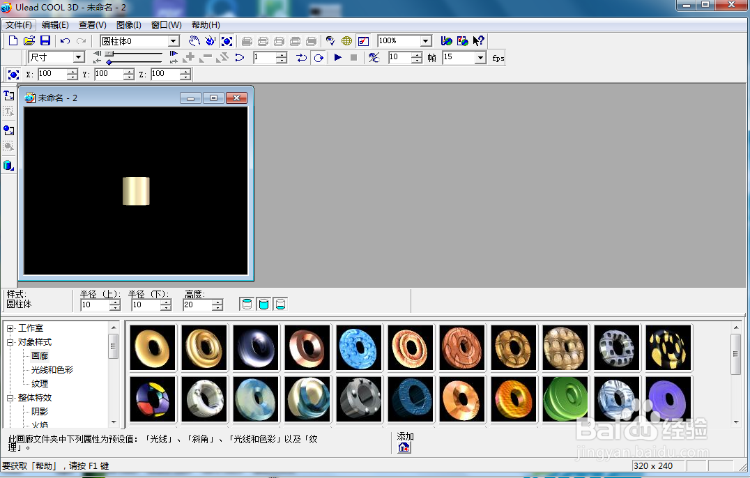
Task: Open the 15 fps dropdown
Action: 480,58
